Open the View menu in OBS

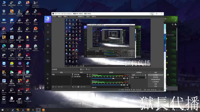65,17
